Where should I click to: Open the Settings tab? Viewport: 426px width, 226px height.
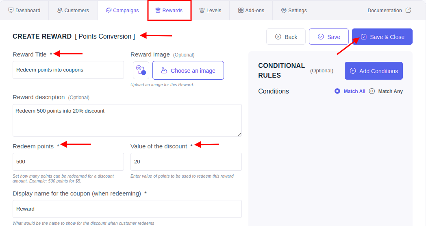294,10
